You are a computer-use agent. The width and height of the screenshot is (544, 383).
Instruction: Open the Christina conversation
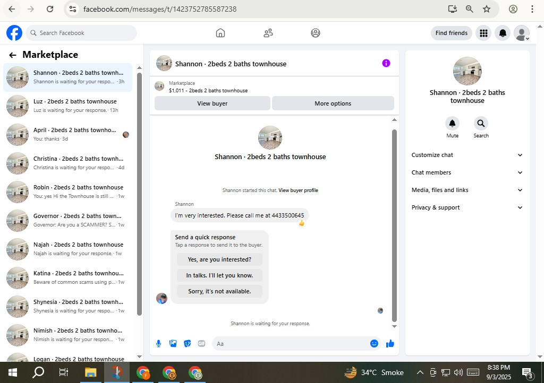click(x=67, y=163)
